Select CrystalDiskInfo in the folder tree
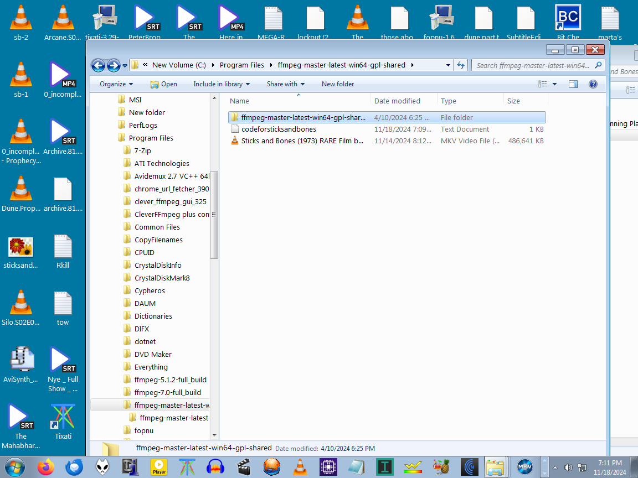Viewport: 638px width, 478px height. click(x=158, y=266)
